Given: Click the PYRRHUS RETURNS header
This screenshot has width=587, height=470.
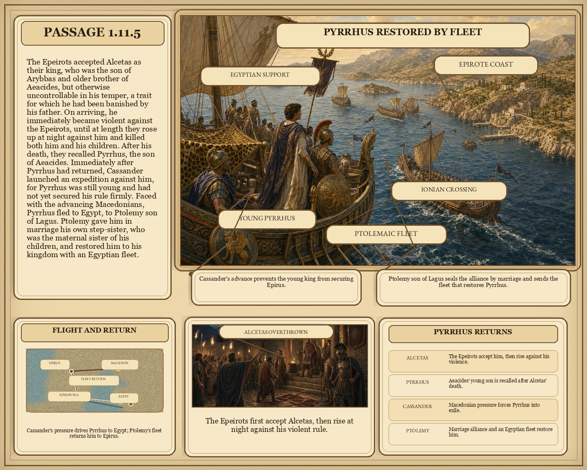Looking at the screenshot, I should 473,334.
